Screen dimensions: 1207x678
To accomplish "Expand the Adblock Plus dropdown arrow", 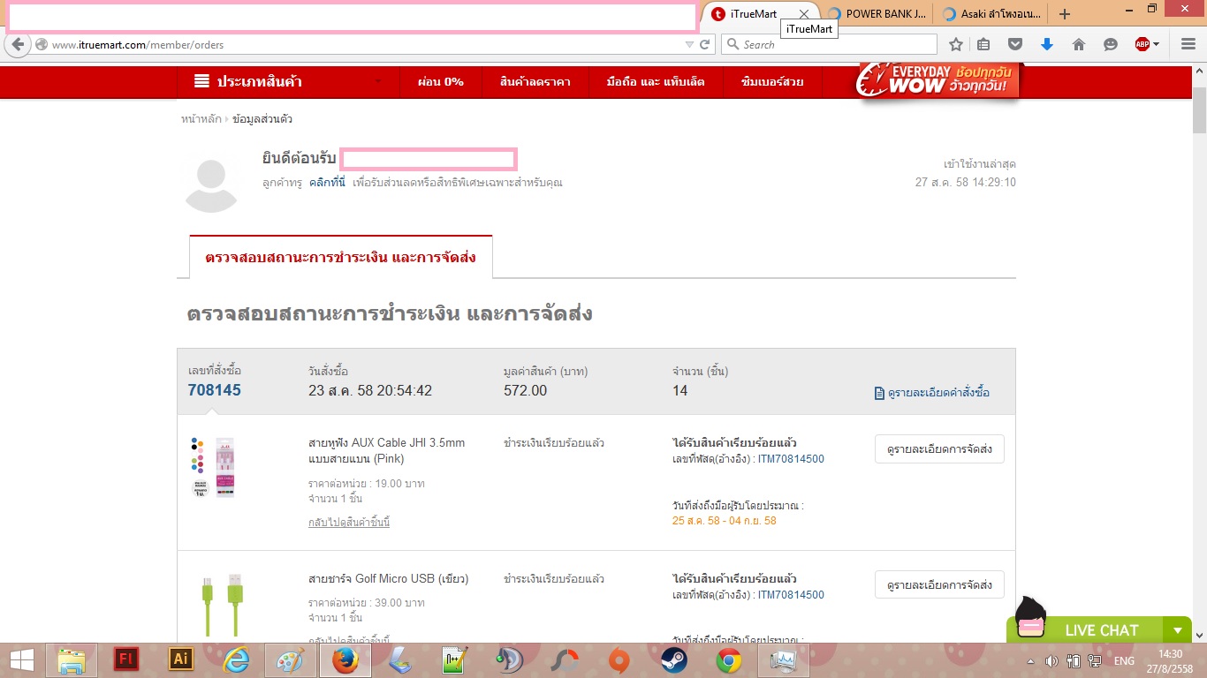I will click(1157, 44).
